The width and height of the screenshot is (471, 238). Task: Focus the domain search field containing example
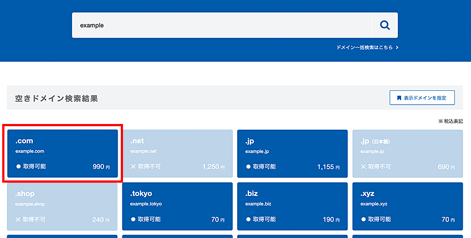222,25
